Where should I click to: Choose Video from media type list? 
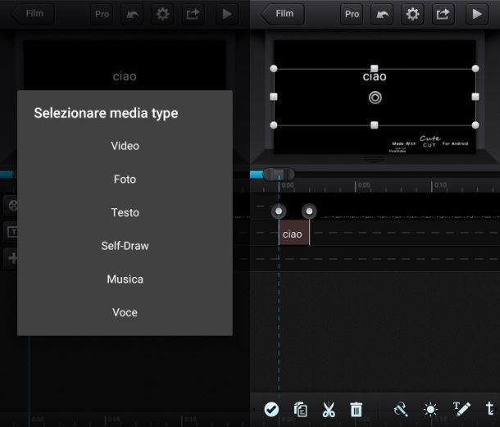[125, 146]
